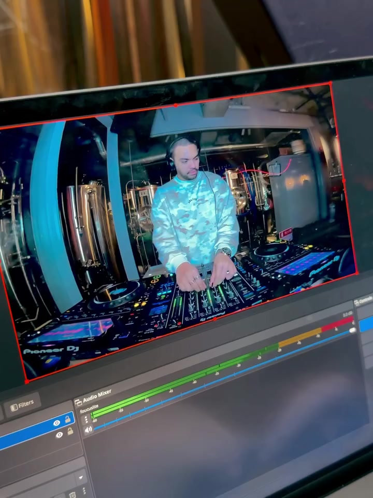Click the top-right corner transform handle
This screenshot has width=373, height=498.
point(331,82)
